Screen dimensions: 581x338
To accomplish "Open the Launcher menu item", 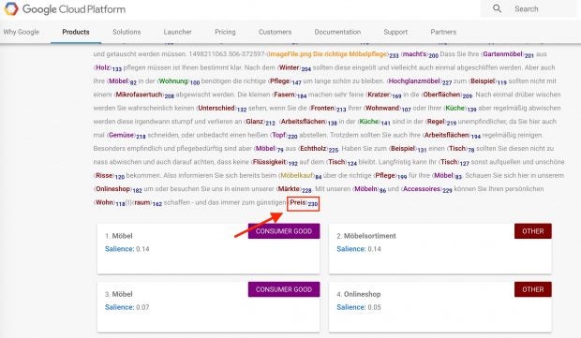I will (177, 32).
